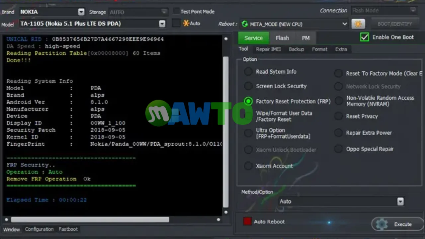Click the BOOT/IDENTIFY button
425x239 pixels.
[395, 24]
